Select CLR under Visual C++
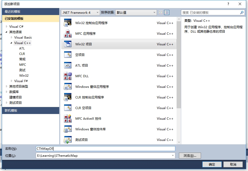248x171 pixels. pyautogui.click(x=22, y=54)
